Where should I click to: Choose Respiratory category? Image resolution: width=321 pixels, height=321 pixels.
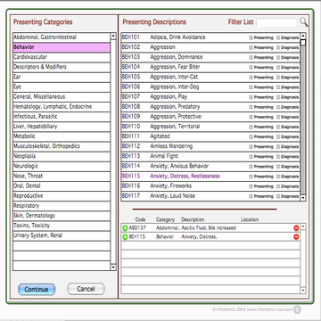[x=62, y=206]
